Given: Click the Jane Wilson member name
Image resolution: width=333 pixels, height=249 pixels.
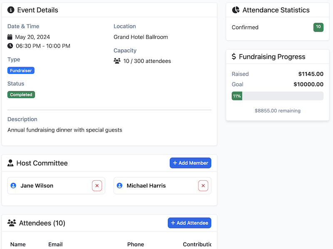Looking at the screenshot, I should (x=37, y=186).
